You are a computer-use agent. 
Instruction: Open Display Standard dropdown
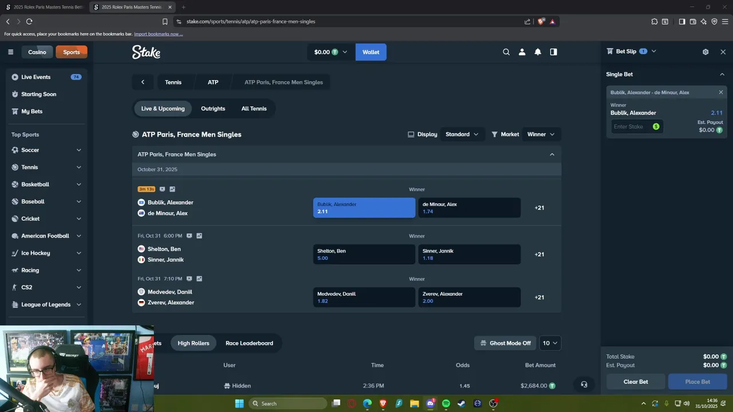tap(462, 134)
